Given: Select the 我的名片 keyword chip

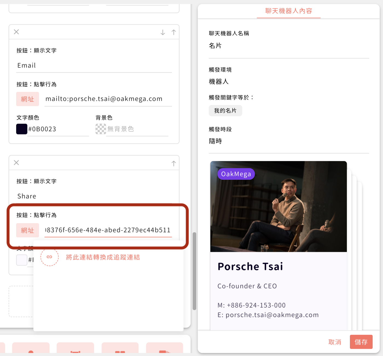Looking at the screenshot, I should click(225, 110).
